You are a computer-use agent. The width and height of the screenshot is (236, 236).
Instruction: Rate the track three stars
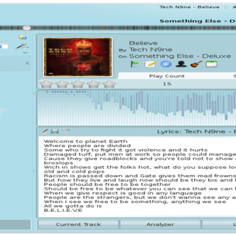(78, 84)
